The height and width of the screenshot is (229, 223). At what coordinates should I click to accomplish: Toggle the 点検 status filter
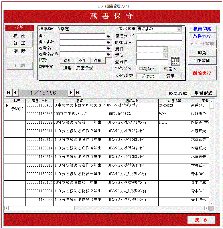(x=98, y=60)
